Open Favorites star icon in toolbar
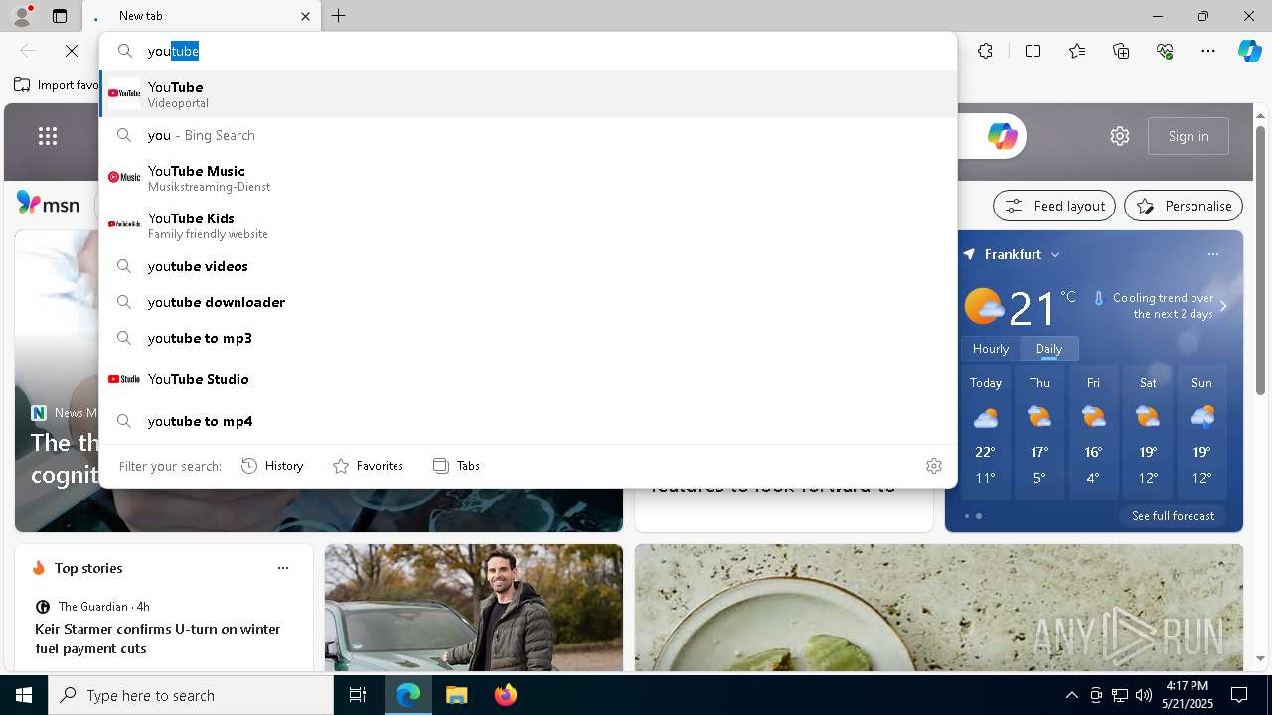The height and width of the screenshot is (715, 1272). tap(1077, 51)
